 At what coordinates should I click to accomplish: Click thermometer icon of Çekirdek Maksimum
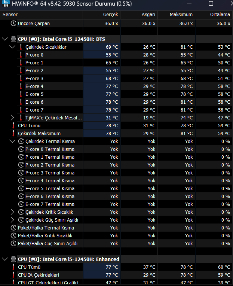pos(13,133)
